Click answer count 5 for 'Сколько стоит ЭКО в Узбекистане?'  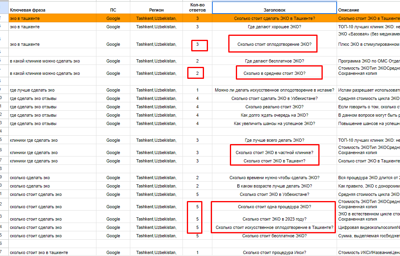(x=198, y=194)
